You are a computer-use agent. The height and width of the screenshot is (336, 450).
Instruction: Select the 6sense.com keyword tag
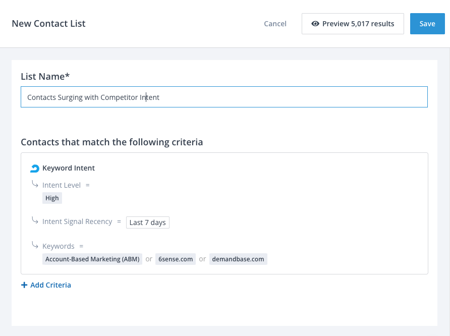(x=176, y=259)
